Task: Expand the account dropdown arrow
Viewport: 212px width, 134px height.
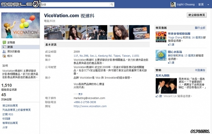Action: click(208, 5)
